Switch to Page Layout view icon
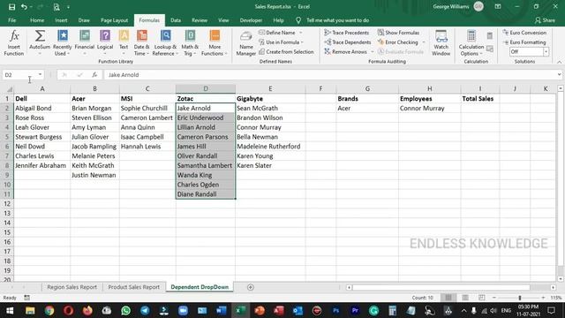565x318 pixels. (x=465, y=298)
